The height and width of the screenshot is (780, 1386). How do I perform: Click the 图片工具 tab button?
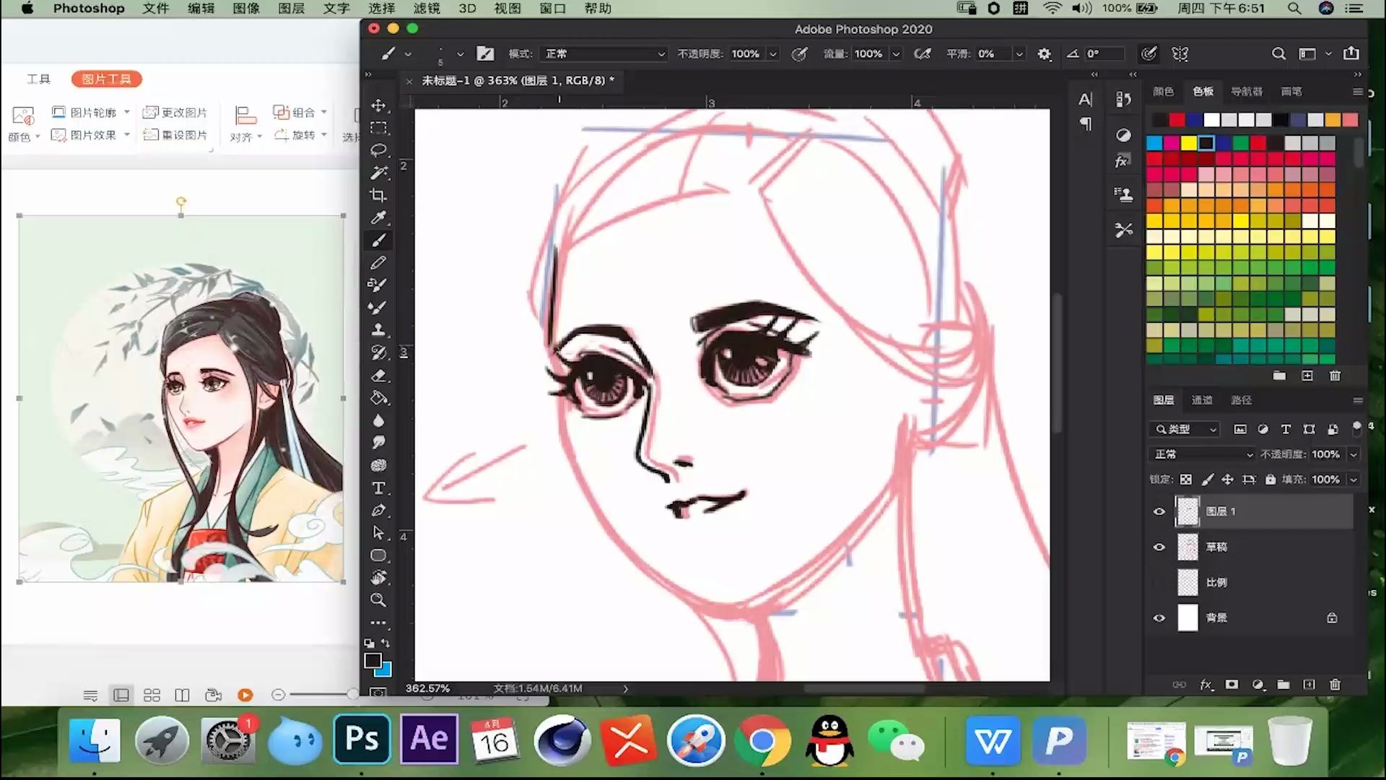(106, 79)
